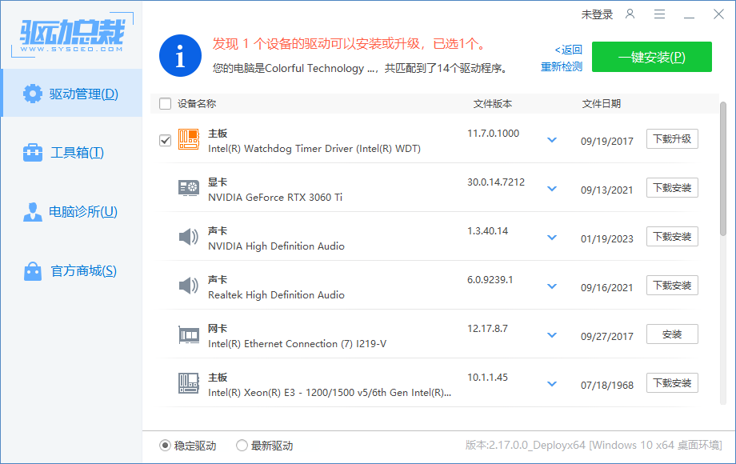Click the doctor icon for 电脑诊所
Screen dimensions: 736x464
(x=32, y=211)
